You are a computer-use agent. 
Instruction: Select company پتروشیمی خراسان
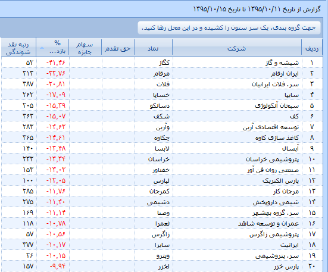(273, 159)
